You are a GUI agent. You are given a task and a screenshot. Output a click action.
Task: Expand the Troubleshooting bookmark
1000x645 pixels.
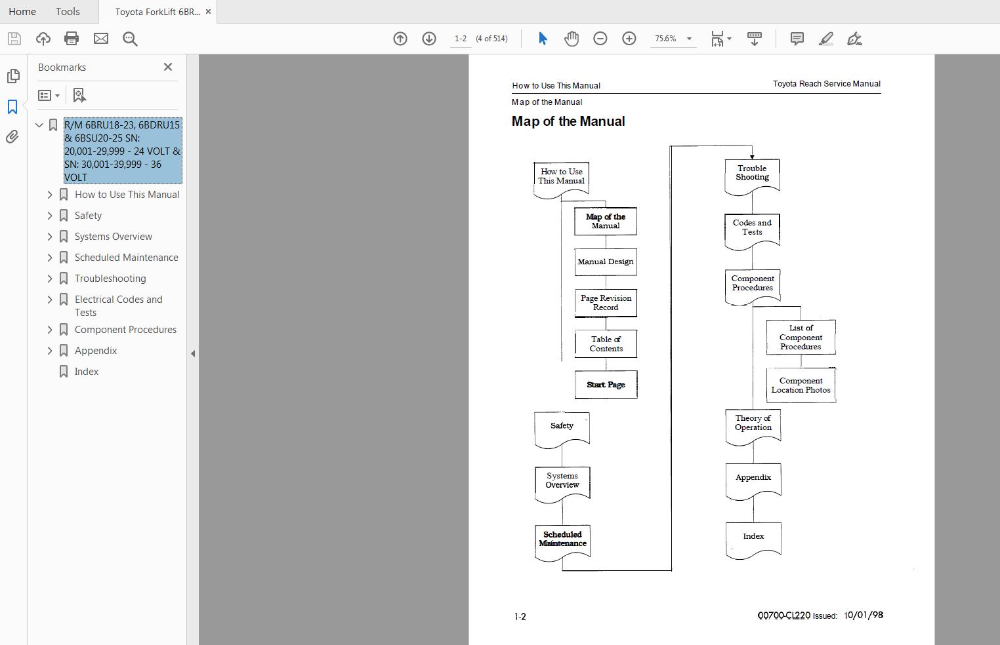coord(50,279)
